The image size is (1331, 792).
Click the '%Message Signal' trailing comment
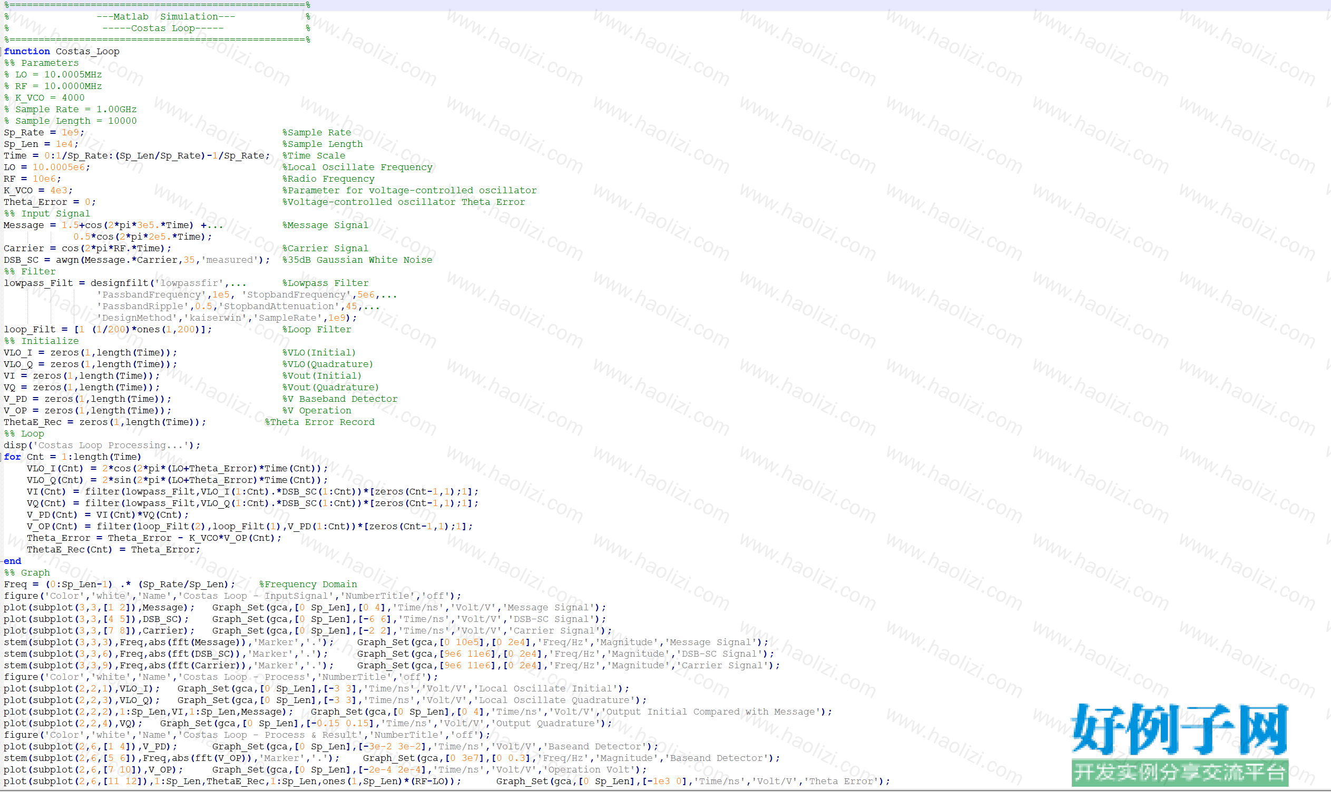coord(326,225)
